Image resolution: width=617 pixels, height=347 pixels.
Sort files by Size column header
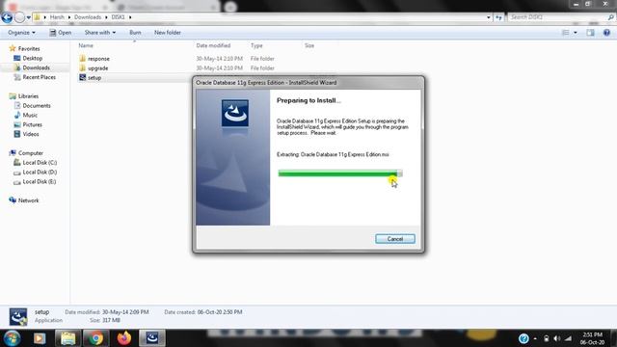(x=309, y=45)
